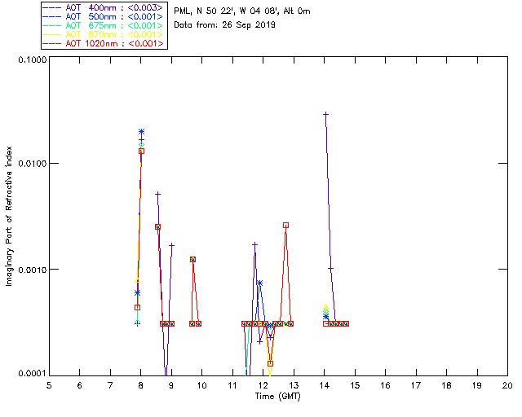Click the lowest red square marker near 12.2 GMT
Image resolution: width=522 pixels, height=417 pixels.
point(270,364)
